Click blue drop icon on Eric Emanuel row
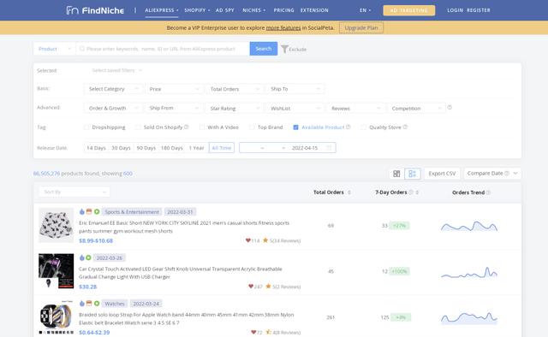This screenshot has height=337, width=548. (x=82, y=211)
